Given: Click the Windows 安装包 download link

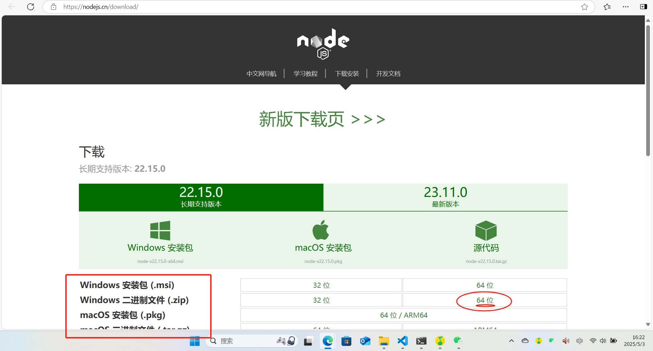Looking at the screenshot, I should click(160, 248).
